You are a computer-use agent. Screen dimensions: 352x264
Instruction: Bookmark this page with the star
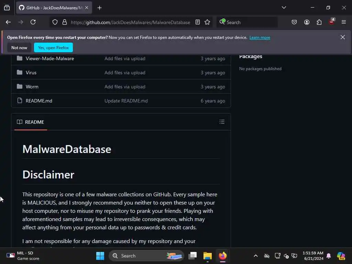[207, 22]
